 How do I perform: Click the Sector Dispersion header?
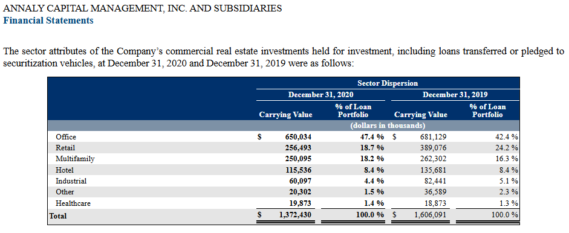point(388,83)
